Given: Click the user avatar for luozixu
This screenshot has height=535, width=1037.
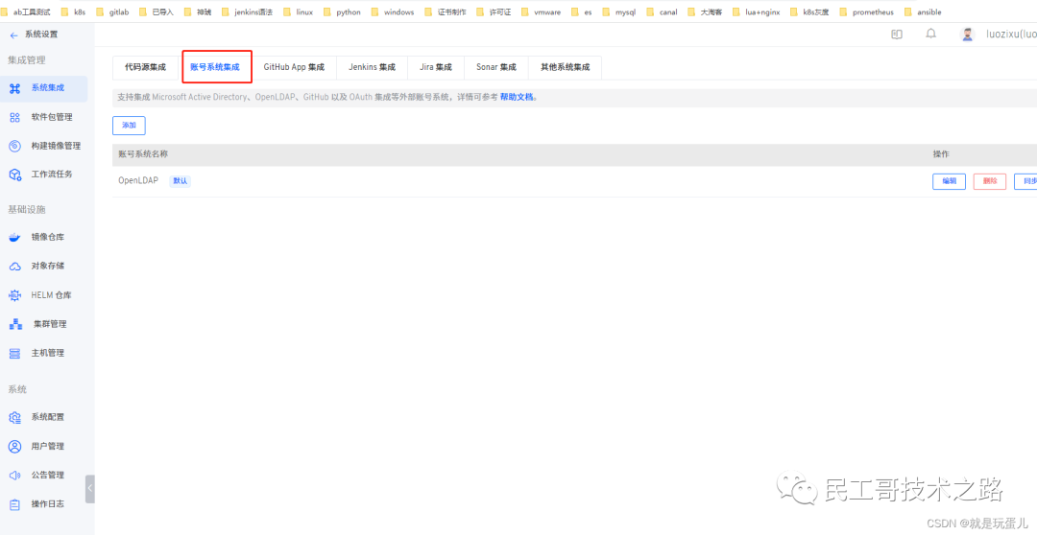Looking at the screenshot, I should click(968, 35).
